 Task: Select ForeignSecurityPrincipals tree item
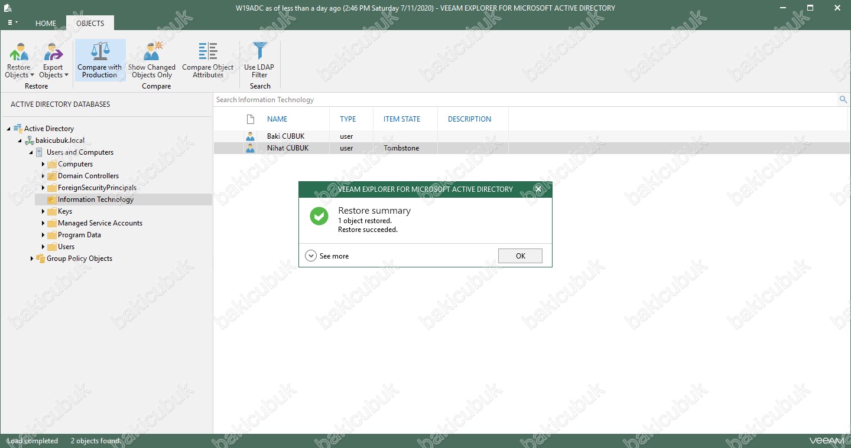pos(97,188)
